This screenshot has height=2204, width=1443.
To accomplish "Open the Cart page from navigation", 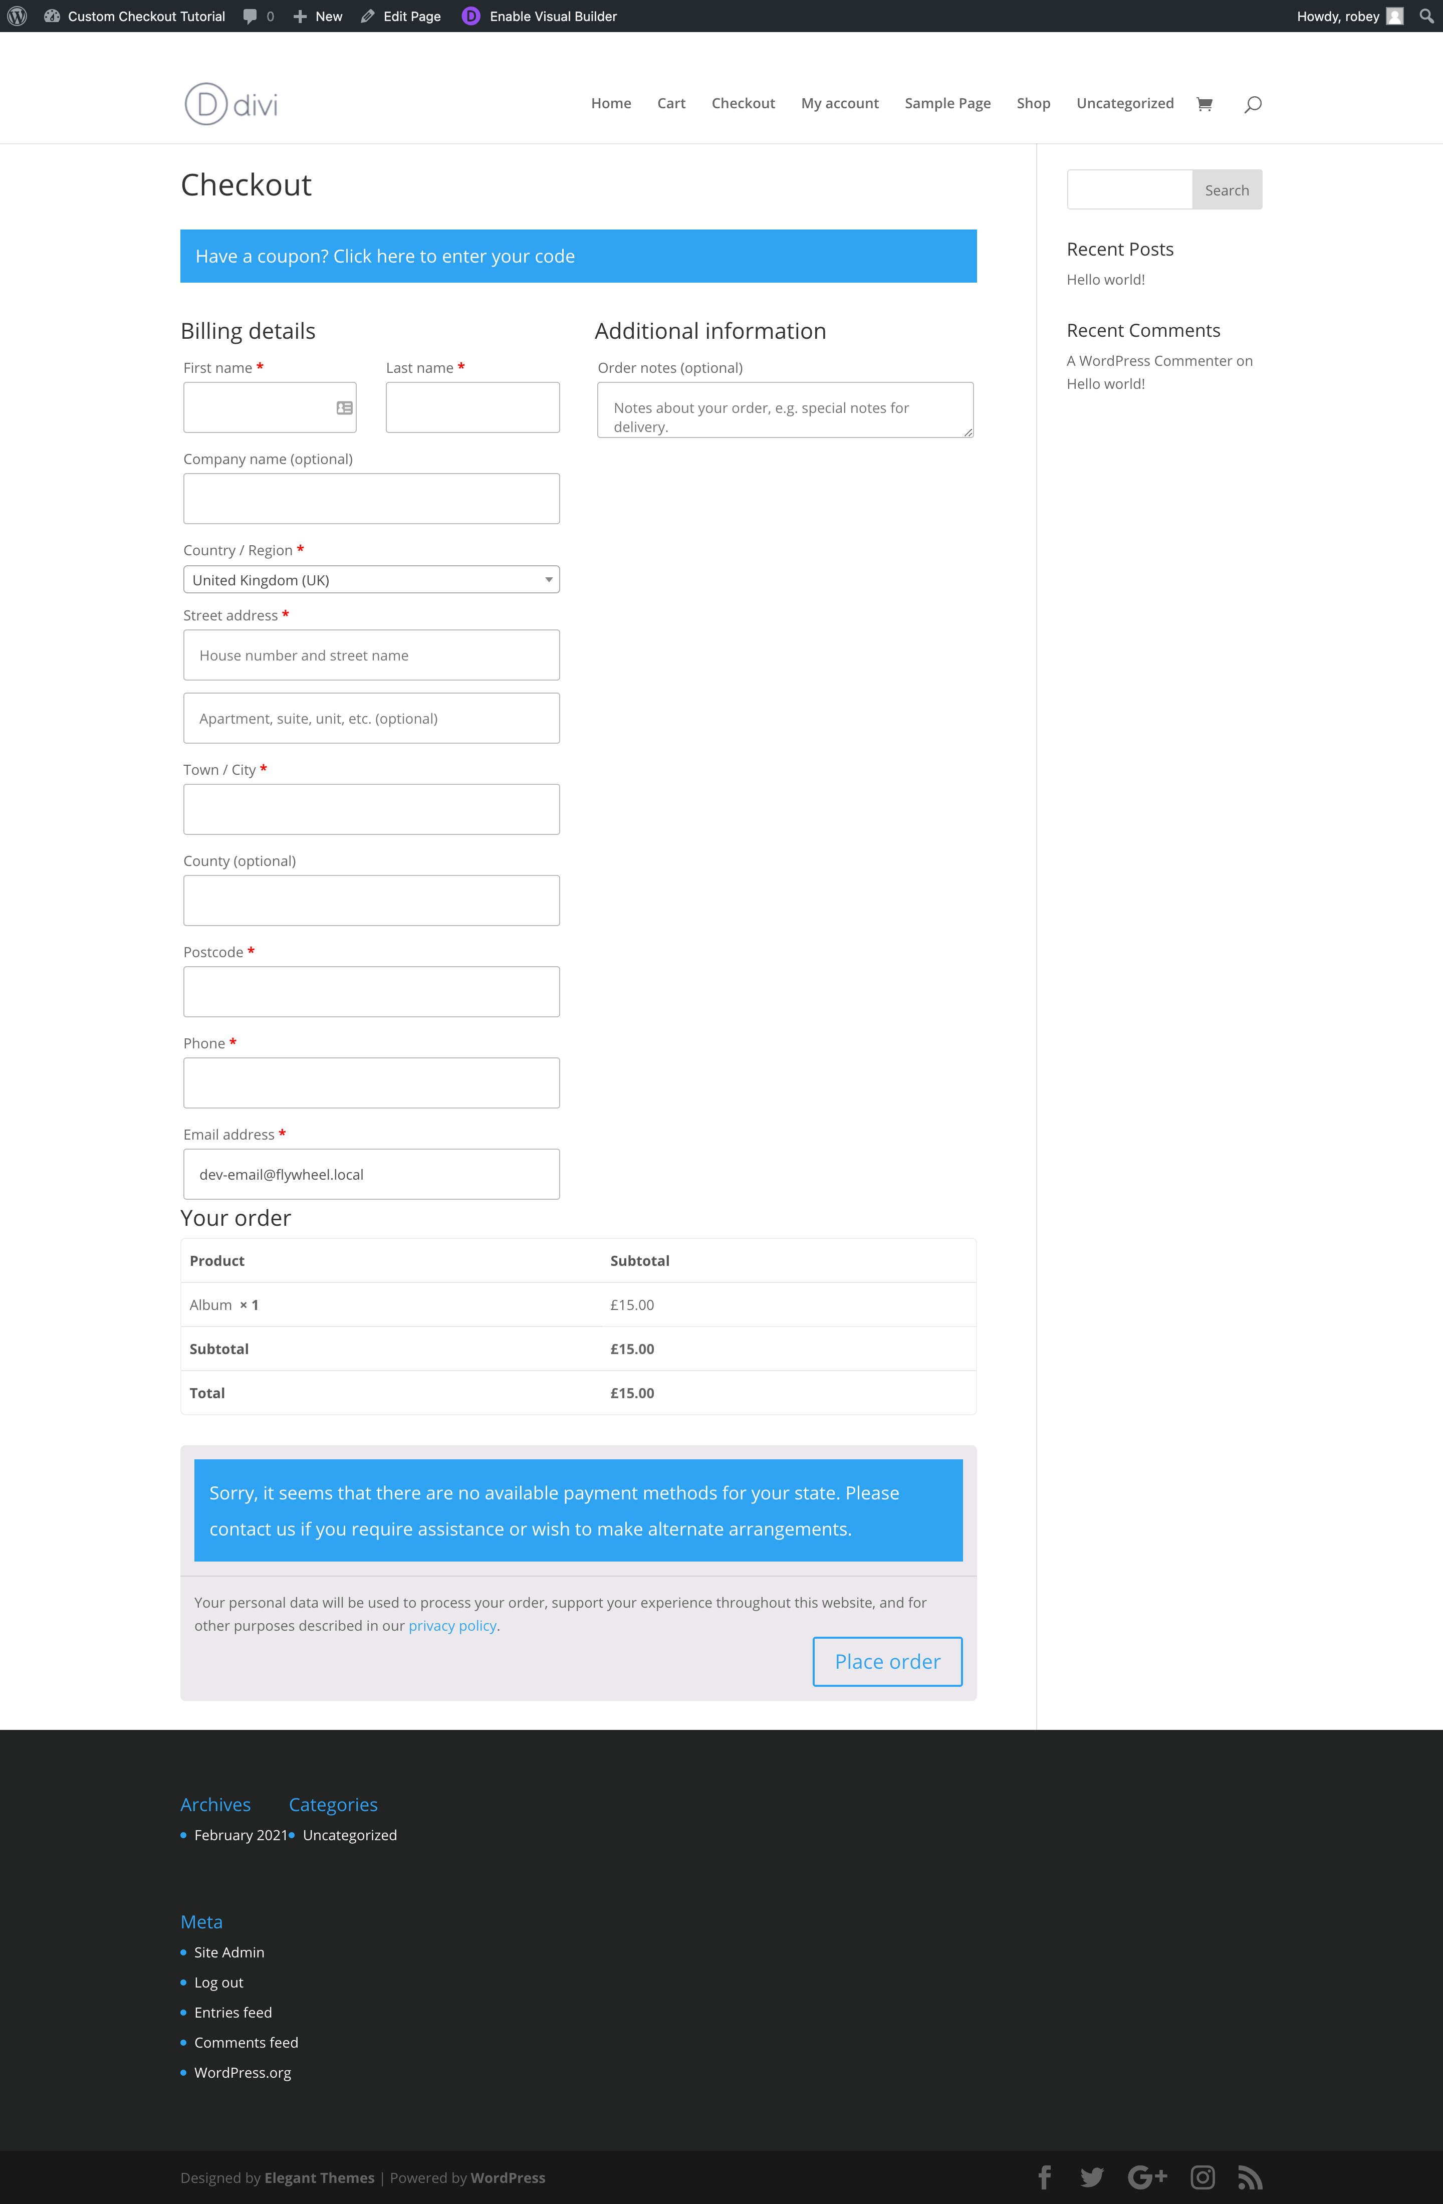I will point(671,103).
